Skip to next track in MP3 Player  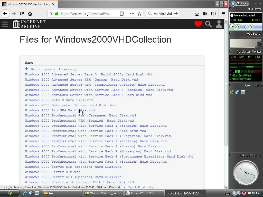pos(252,27)
